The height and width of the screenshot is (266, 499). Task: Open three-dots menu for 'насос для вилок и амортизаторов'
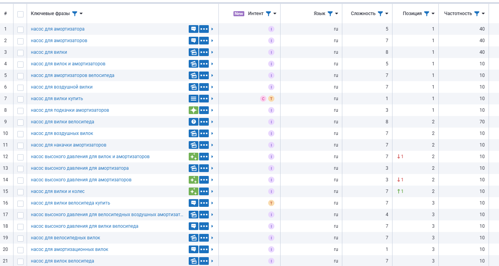[204, 64]
